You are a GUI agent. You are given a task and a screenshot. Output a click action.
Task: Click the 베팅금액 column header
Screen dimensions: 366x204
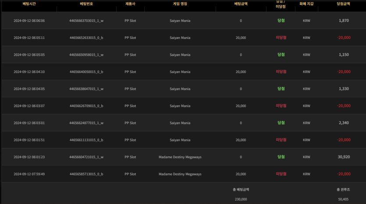click(241, 3)
